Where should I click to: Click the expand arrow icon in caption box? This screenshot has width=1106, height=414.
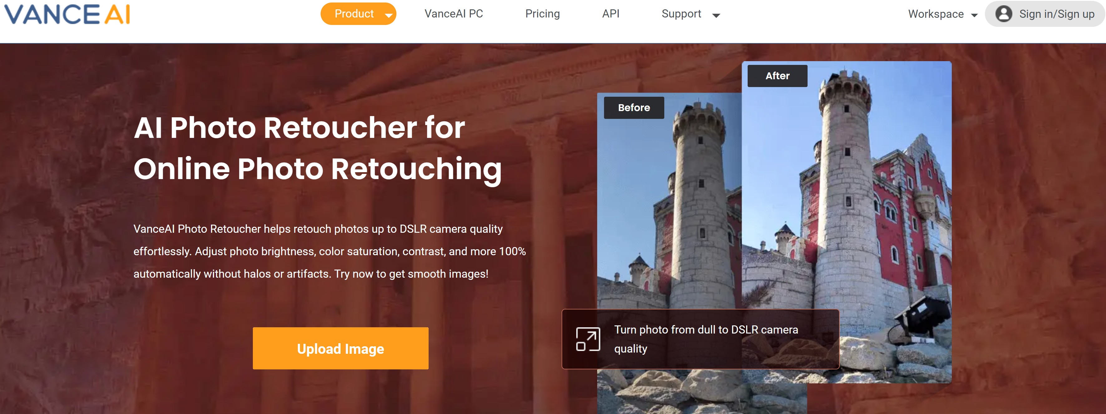[588, 339]
